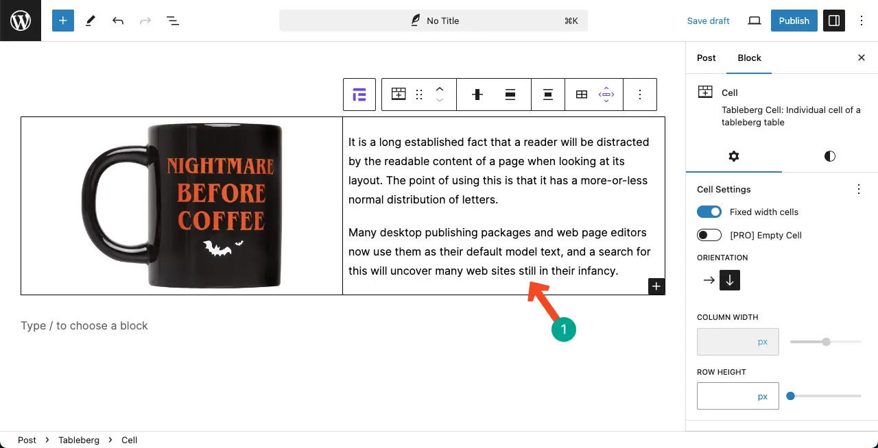Click the vertical alignment cross icon
This screenshot has width=878, height=448.
(477, 95)
